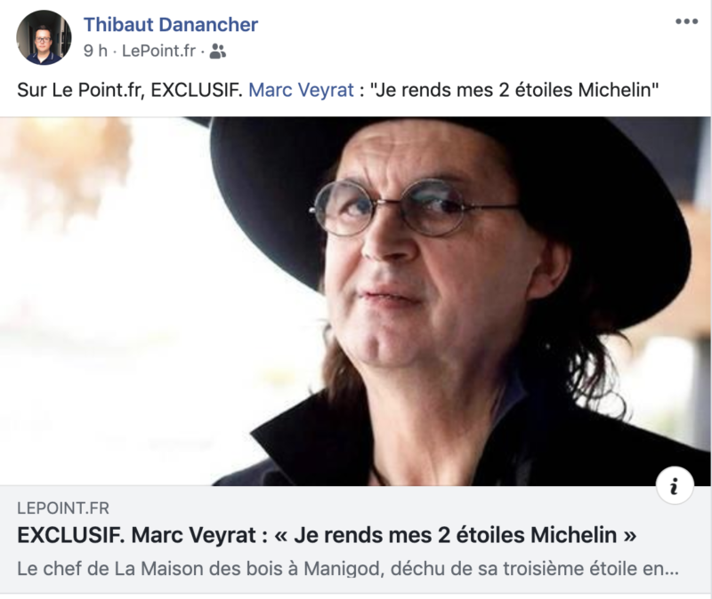This screenshot has width=712, height=599.
Task: Click the friends audience privacy icon
Action: tap(217, 52)
